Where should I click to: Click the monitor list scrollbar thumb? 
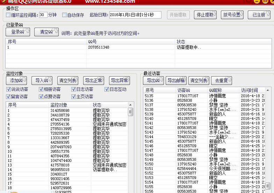click(130, 112)
